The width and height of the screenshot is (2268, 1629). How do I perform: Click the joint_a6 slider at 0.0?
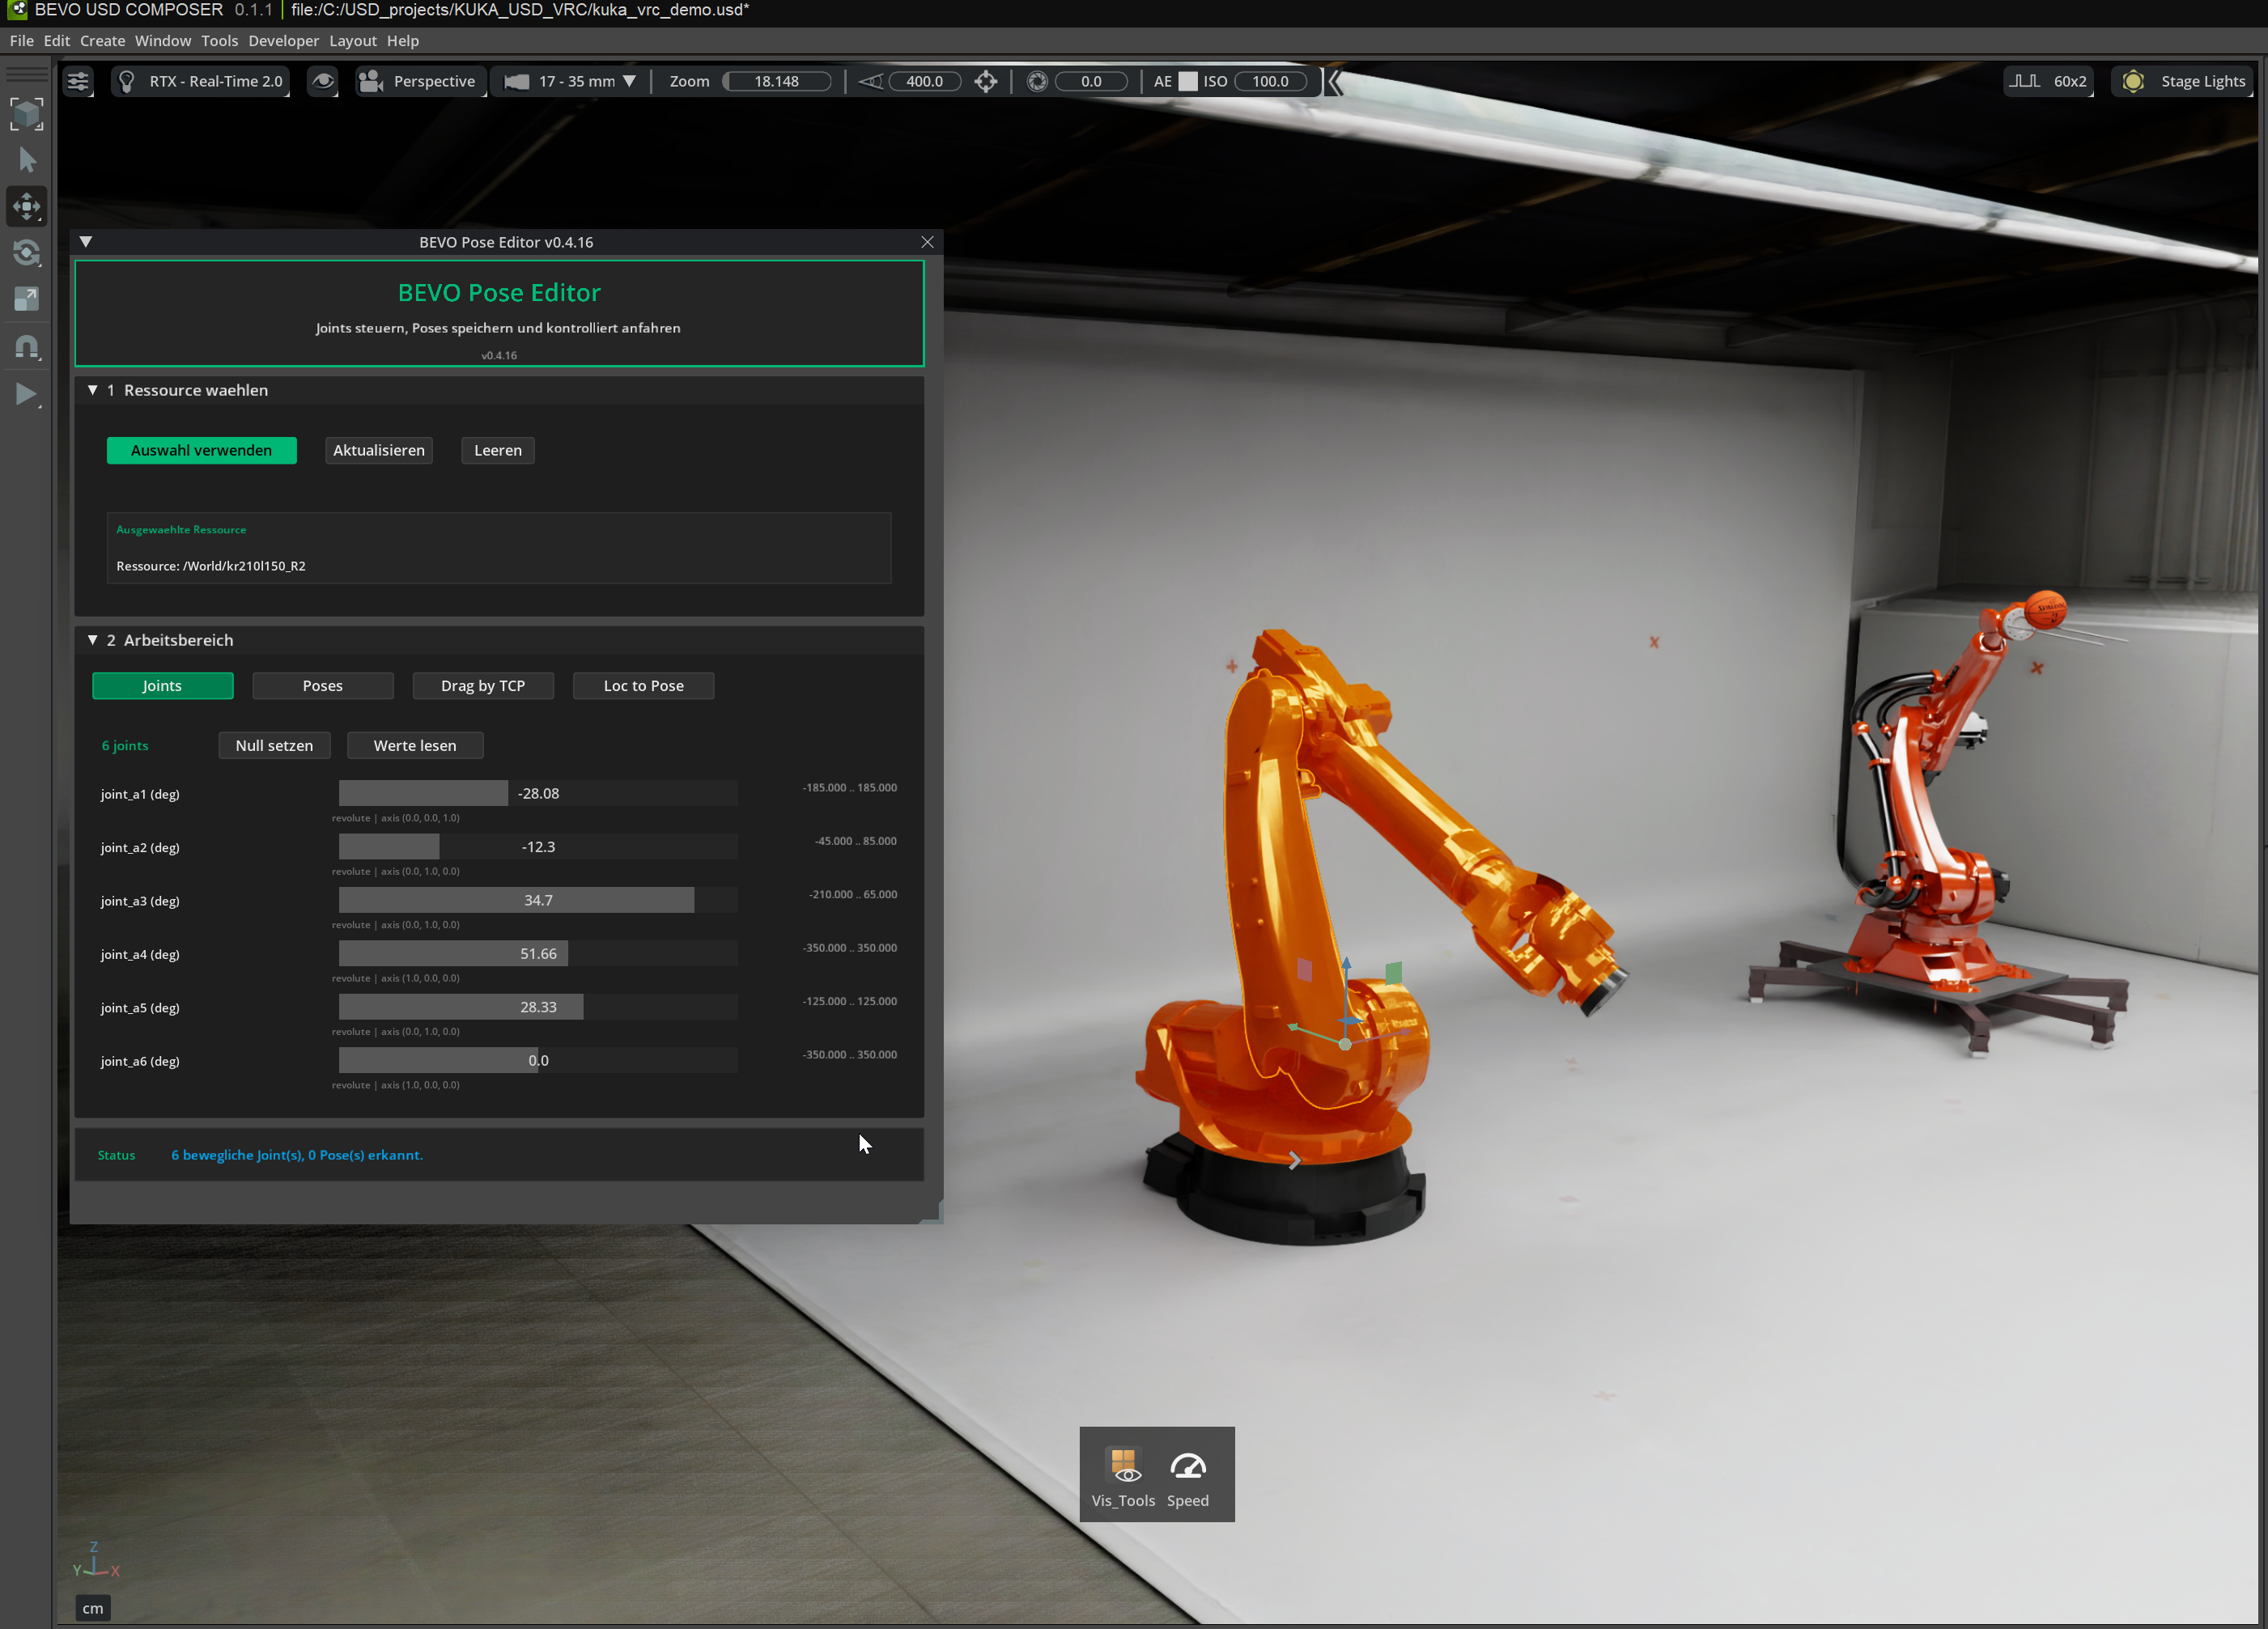[x=538, y=1061]
